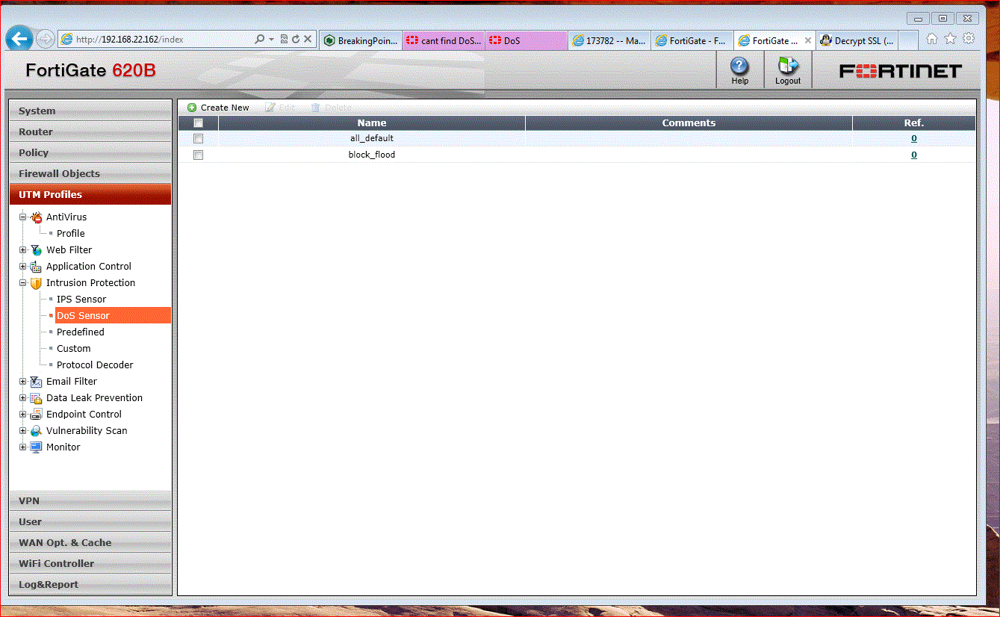Open the System menu section

(x=90, y=111)
